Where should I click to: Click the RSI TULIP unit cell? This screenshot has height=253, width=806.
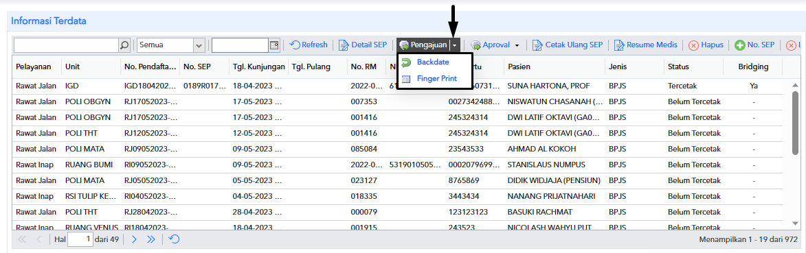click(x=91, y=196)
